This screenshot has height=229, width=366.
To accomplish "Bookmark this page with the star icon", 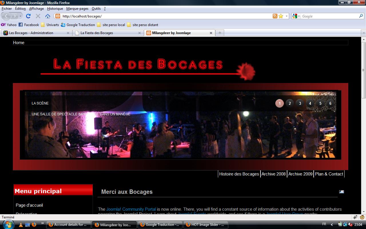I will pos(281,16).
